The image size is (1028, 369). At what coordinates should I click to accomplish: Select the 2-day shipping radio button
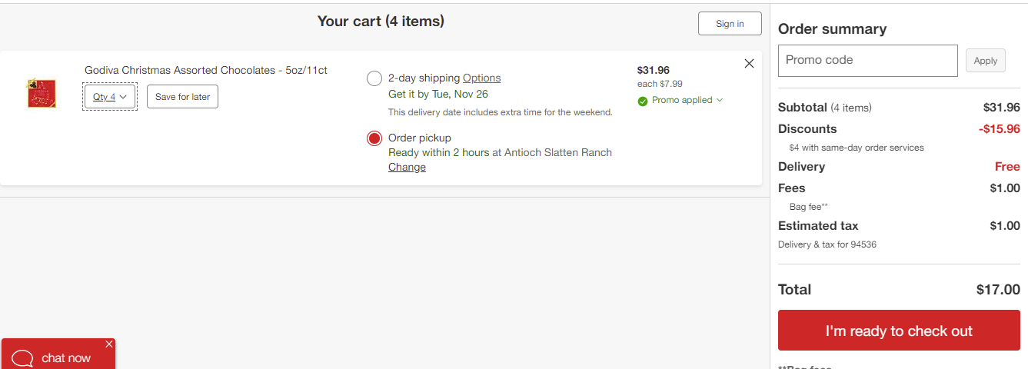click(374, 78)
